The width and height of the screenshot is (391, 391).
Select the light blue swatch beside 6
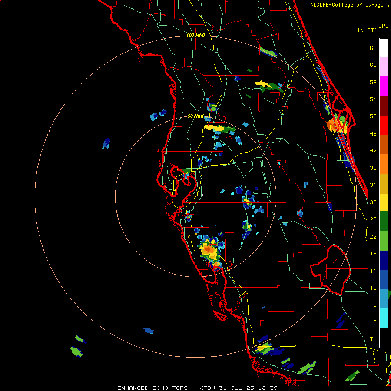[384, 299]
